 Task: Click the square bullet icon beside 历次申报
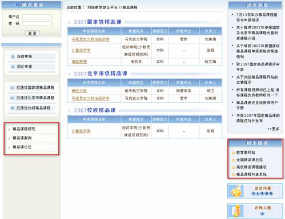click(x=13, y=67)
